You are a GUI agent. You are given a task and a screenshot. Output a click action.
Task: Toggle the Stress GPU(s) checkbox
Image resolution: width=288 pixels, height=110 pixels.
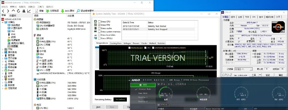[99, 38]
